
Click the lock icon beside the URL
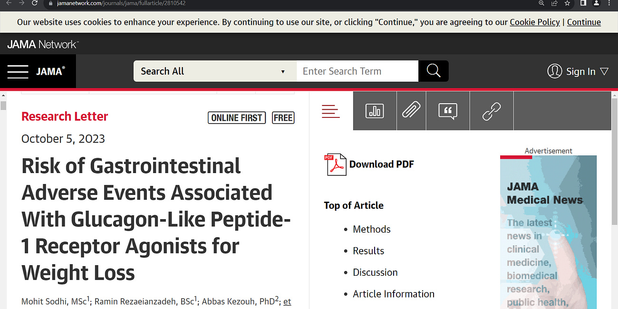click(51, 3)
